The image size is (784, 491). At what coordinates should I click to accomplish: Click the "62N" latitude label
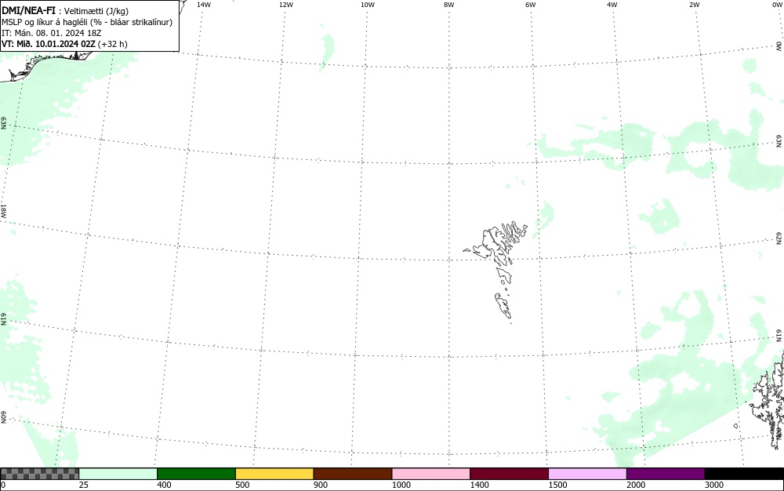pyautogui.click(x=779, y=238)
